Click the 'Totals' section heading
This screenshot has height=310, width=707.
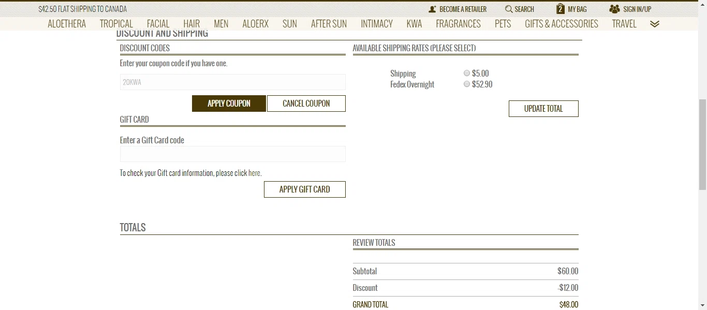click(x=132, y=228)
